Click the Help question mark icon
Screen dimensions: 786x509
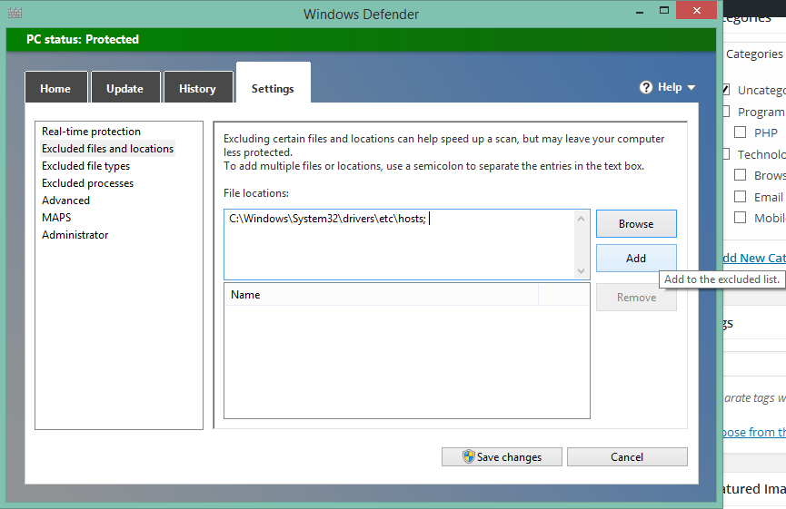(x=646, y=88)
